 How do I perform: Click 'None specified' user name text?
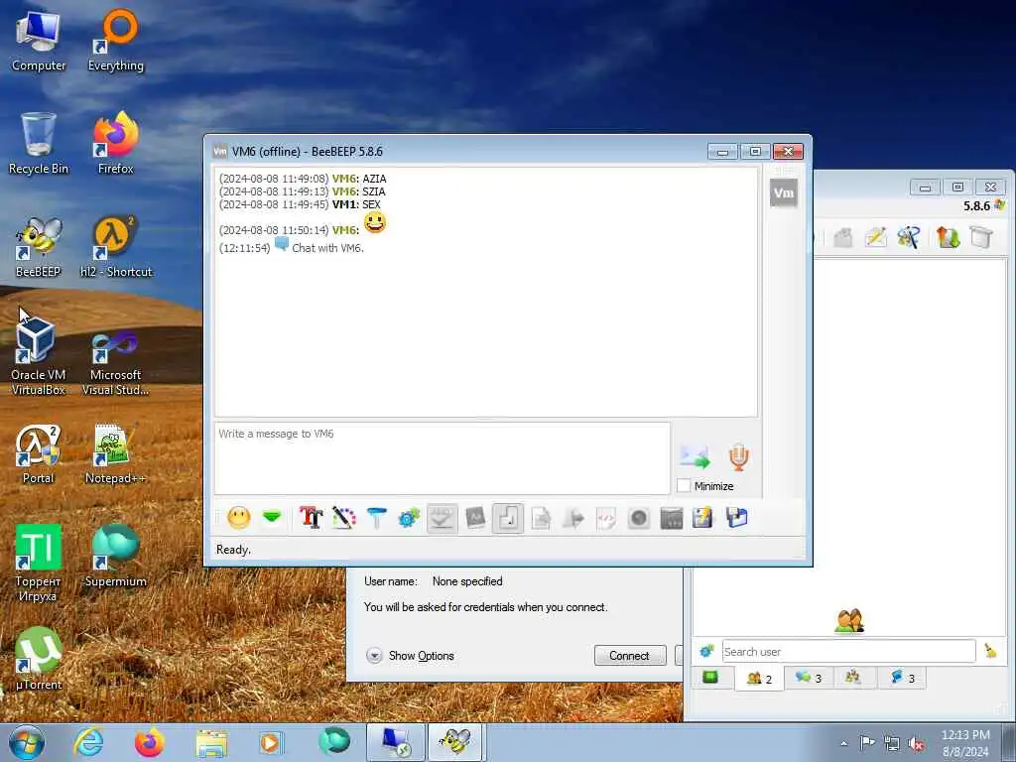pyautogui.click(x=467, y=581)
